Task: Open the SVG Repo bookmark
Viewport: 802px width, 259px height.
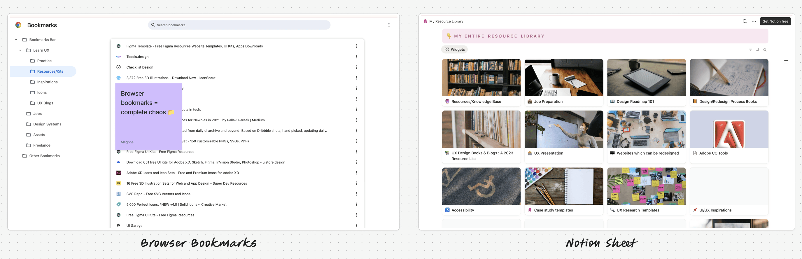Action: tap(158, 194)
